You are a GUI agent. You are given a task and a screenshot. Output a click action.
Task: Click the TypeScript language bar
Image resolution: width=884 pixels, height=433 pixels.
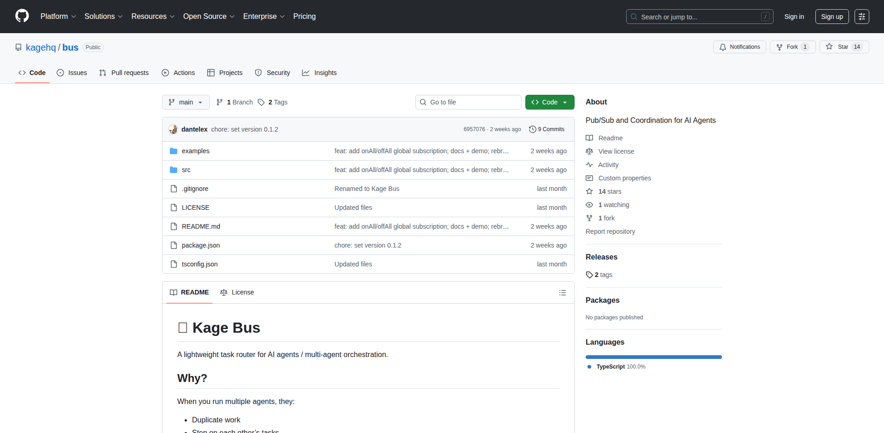tap(654, 357)
